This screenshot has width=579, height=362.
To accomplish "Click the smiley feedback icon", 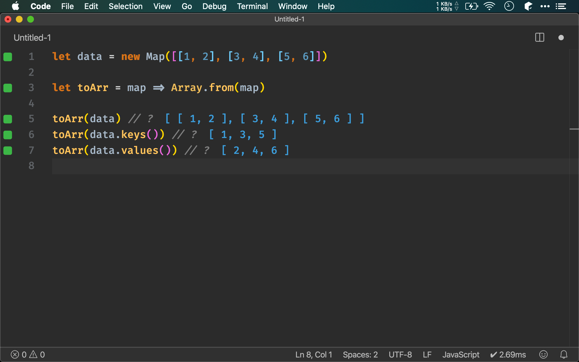I will pos(543,354).
